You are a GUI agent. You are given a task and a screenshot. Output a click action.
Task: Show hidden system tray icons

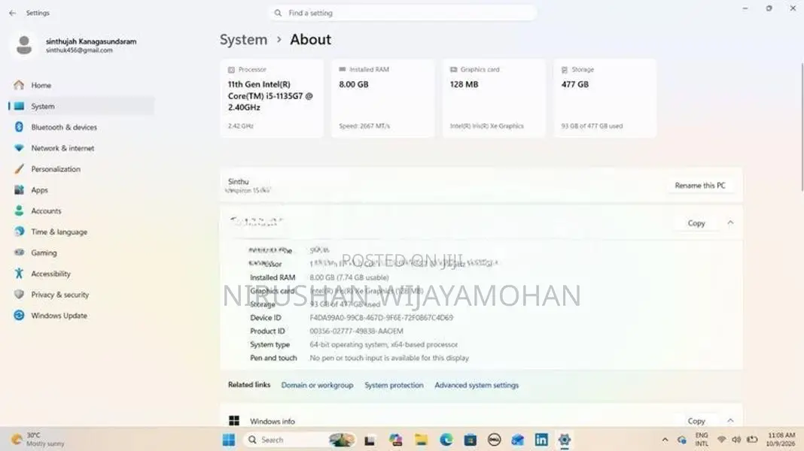(665, 440)
